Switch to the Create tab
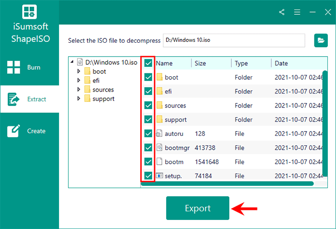The height and width of the screenshot is (229, 336). 30,131
